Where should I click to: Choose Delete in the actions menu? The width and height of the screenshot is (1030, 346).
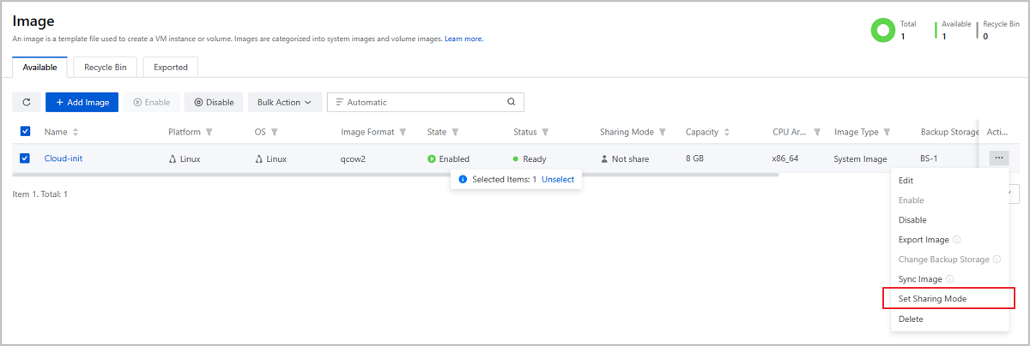pos(911,319)
